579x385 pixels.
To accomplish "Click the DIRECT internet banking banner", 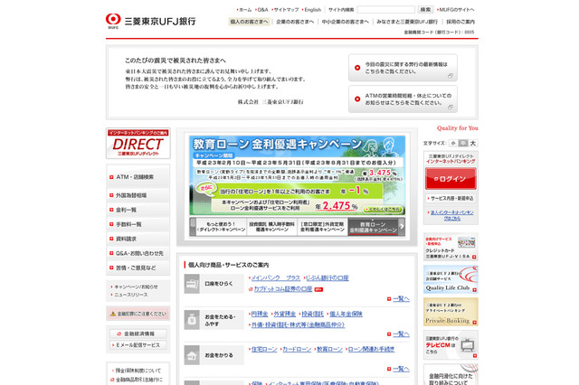I will (138, 144).
